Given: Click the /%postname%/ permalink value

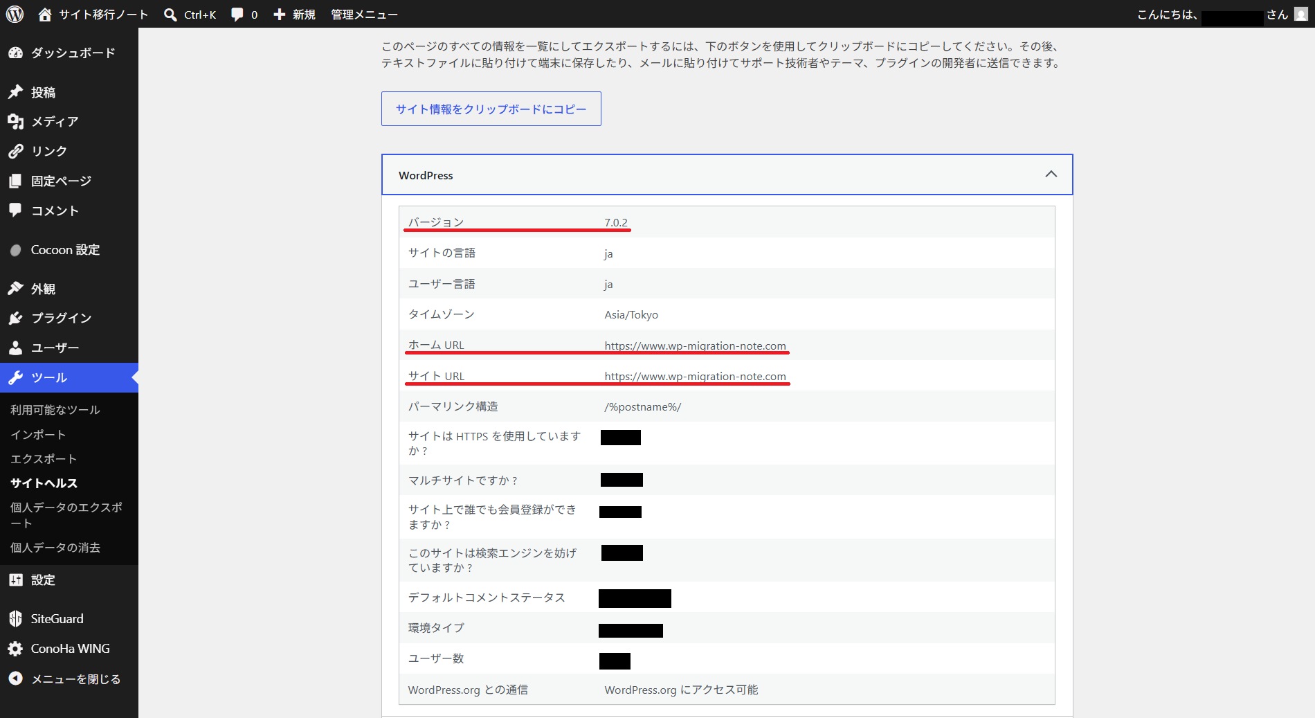Looking at the screenshot, I should tap(642, 406).
